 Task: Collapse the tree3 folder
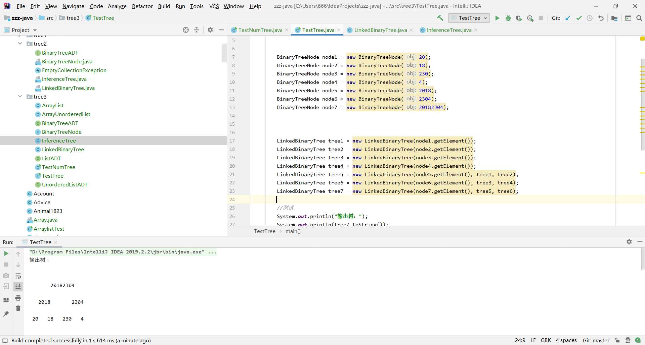(x=20, y=97)
